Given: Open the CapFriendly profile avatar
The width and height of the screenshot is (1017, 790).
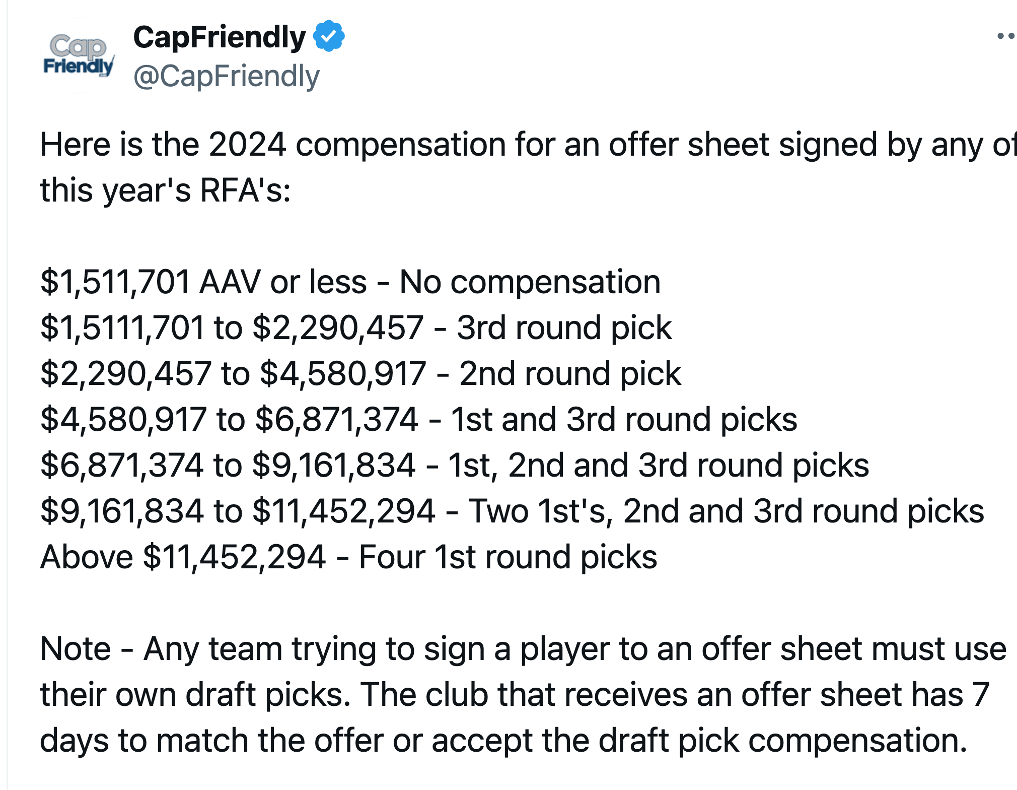Looking at the screenshot, I should pos(78,55).
